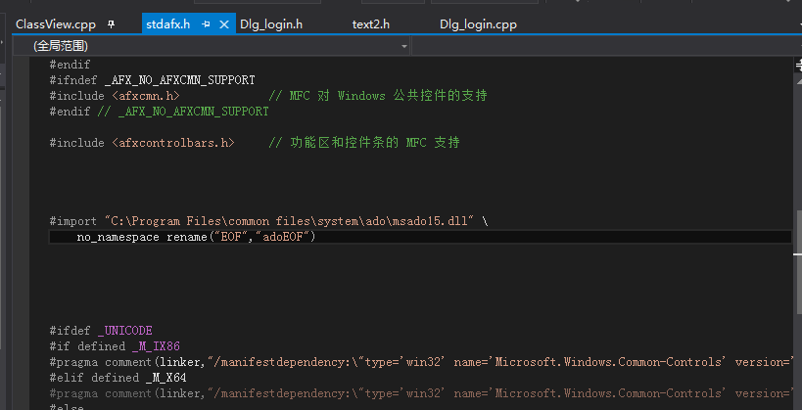Open the empty member dropdown beside scope box
The width and height of the screenshot is (802, 410).
tap(606, 46)
